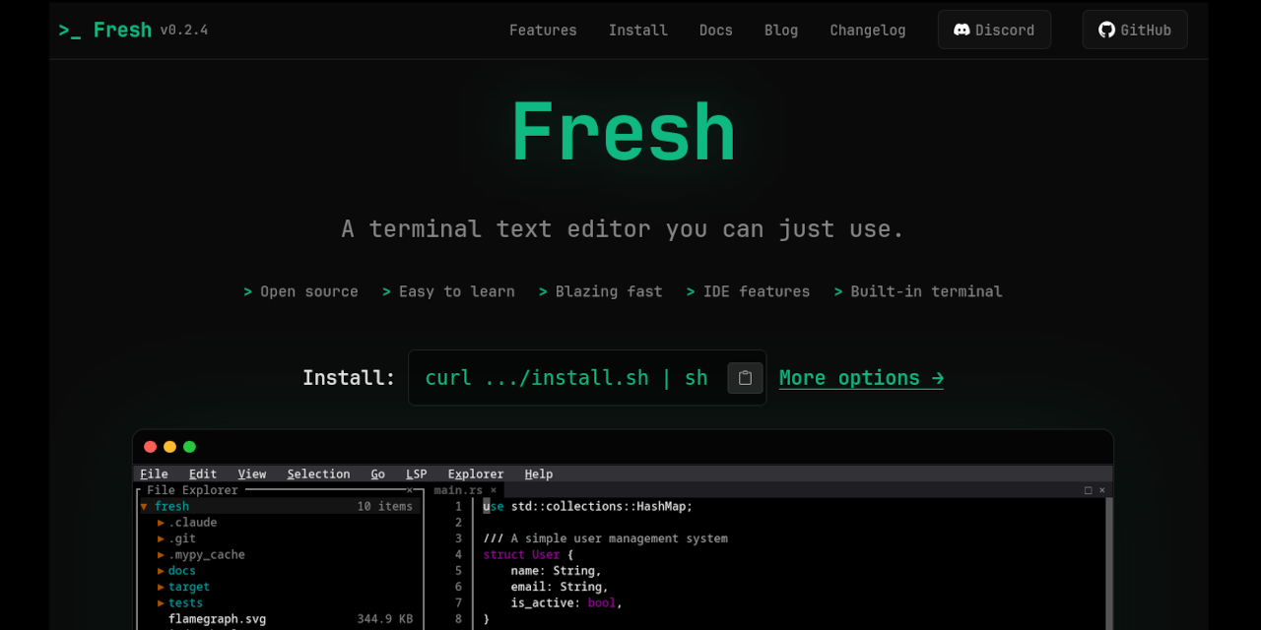Viewport: 1261px width, 630px height.
Task: Click the editor's vertical scrollbar
Action: [1108, 561]
